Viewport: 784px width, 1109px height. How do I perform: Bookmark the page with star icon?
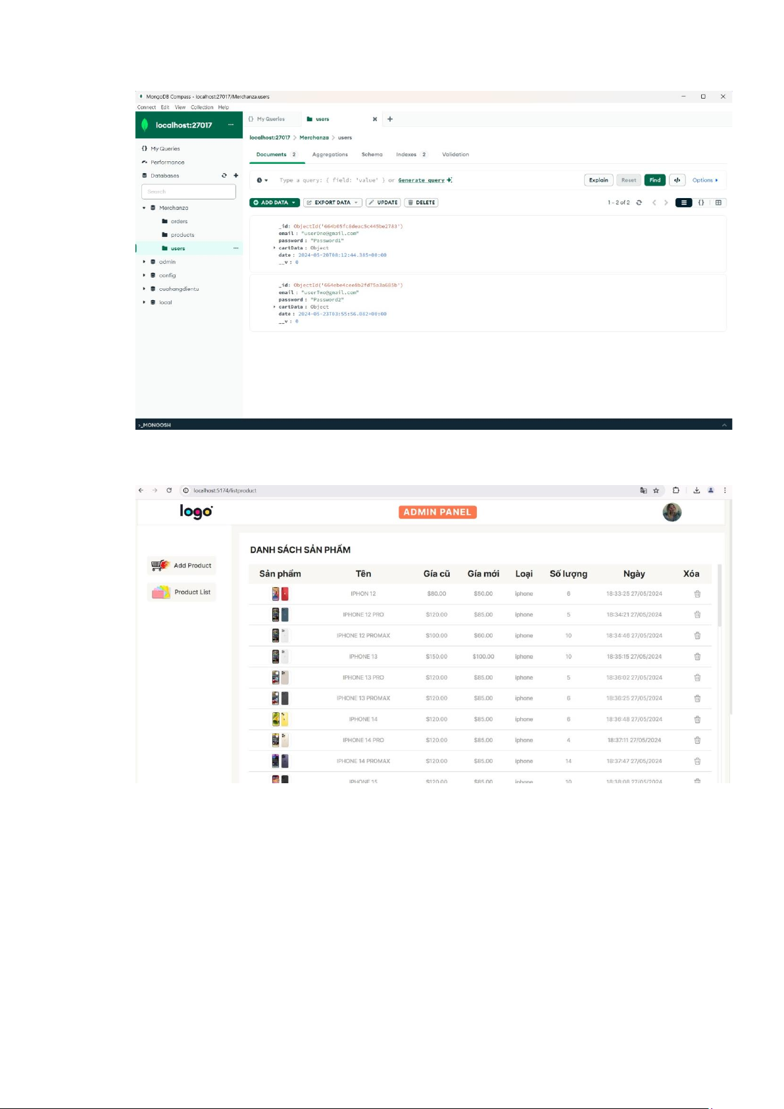pyautogui.click(x=656, y=490)
